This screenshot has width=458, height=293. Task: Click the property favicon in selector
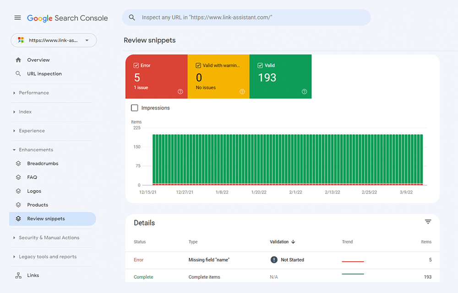21,40
